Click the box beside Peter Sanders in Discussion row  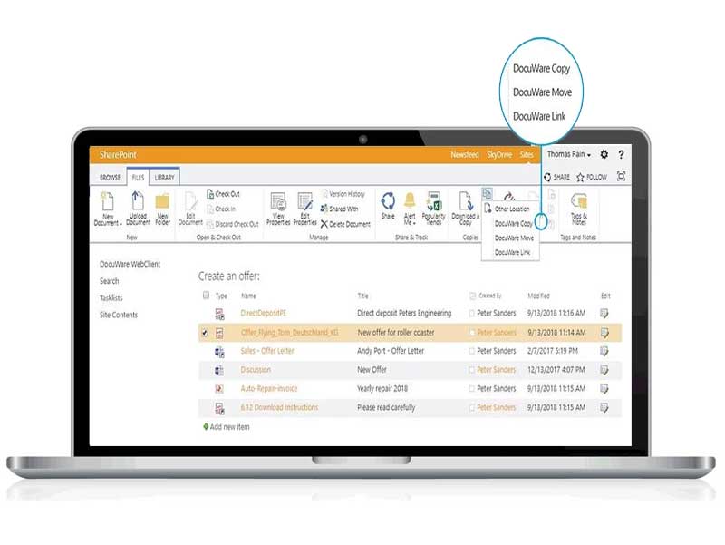click(471, 370)
